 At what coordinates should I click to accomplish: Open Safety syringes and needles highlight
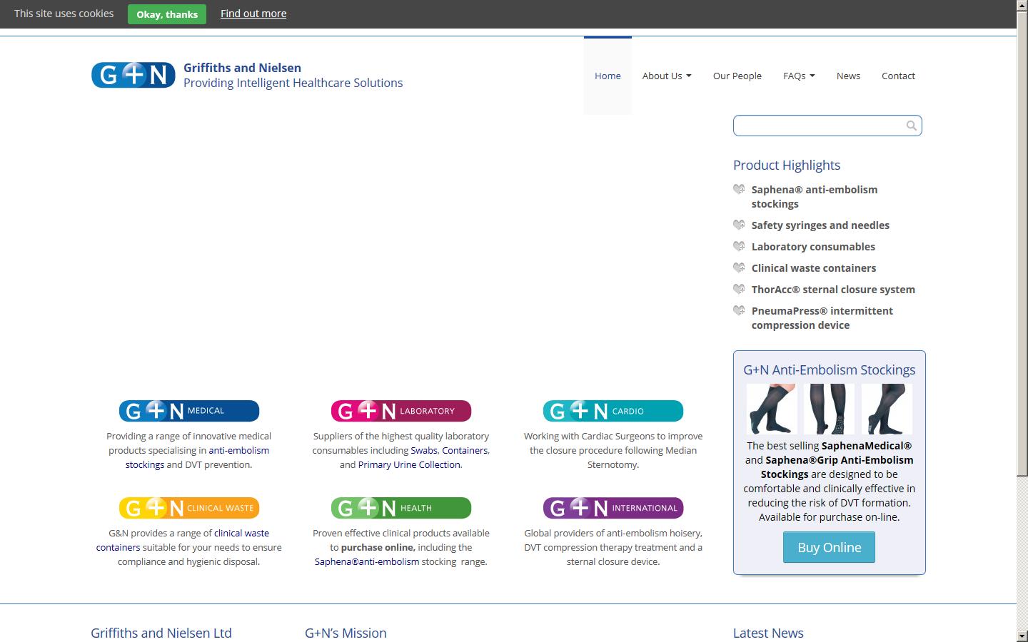tap(820, 225)
